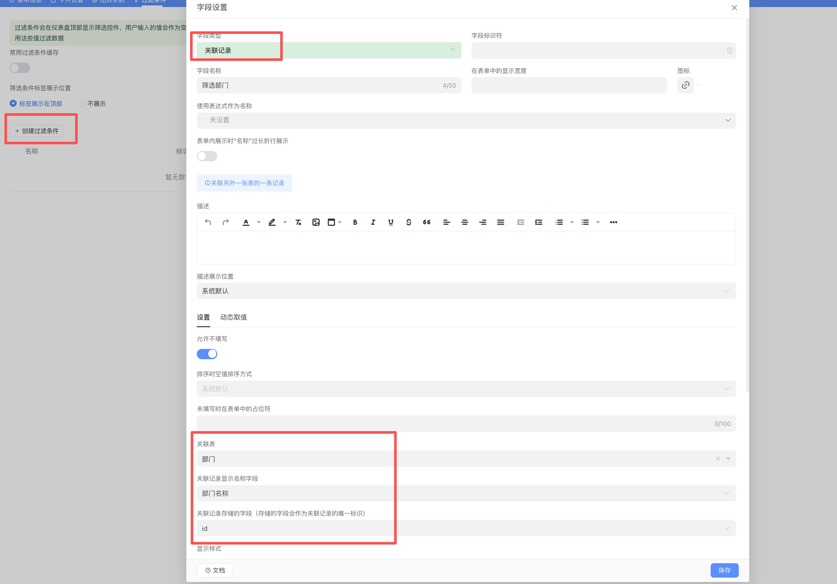Select the 不展示 radio option
Screen dimensions: 837x584
[x=81, y=104]
